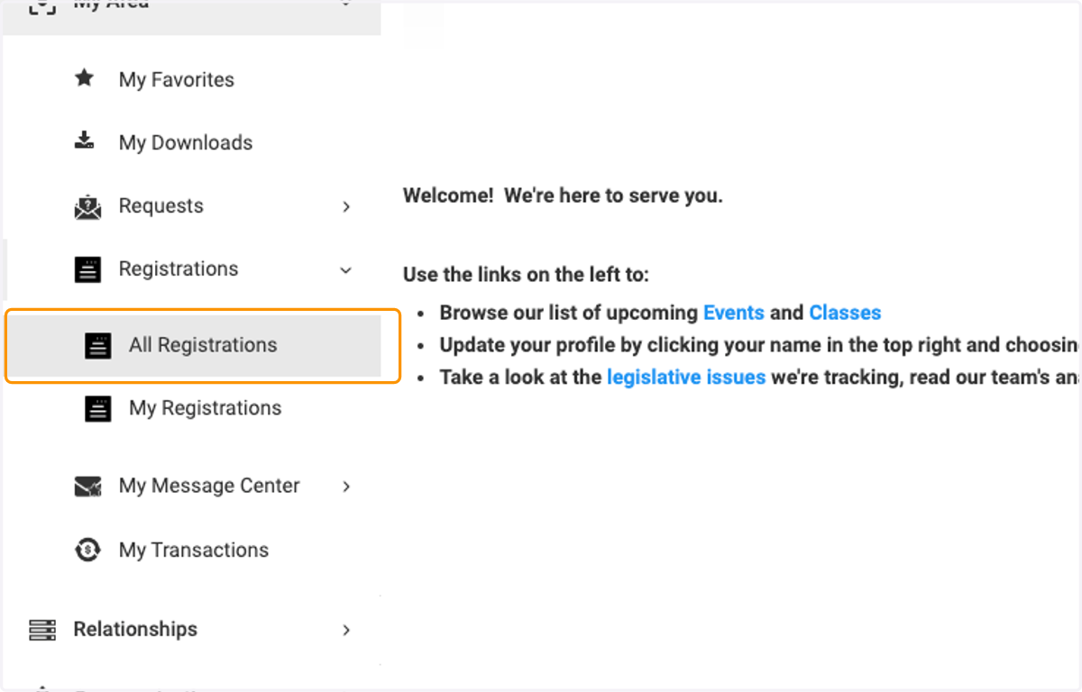The width and height of the screenshot is (1082, 692).
Task: Click the envelope icon beside Requests
Action: (87, 206)
